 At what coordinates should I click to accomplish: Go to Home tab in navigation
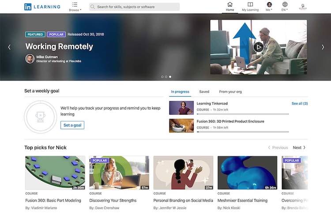[x=230, y=7]
